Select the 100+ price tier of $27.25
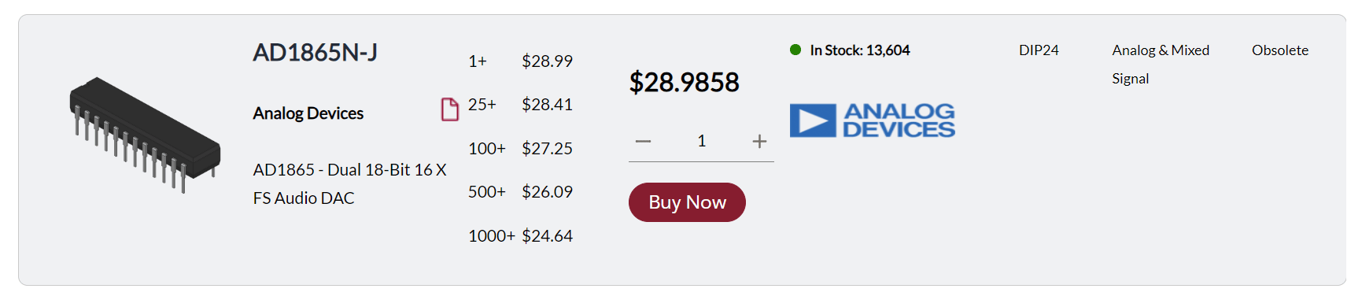Viewport: 1351px width, 296px height. 520,149
